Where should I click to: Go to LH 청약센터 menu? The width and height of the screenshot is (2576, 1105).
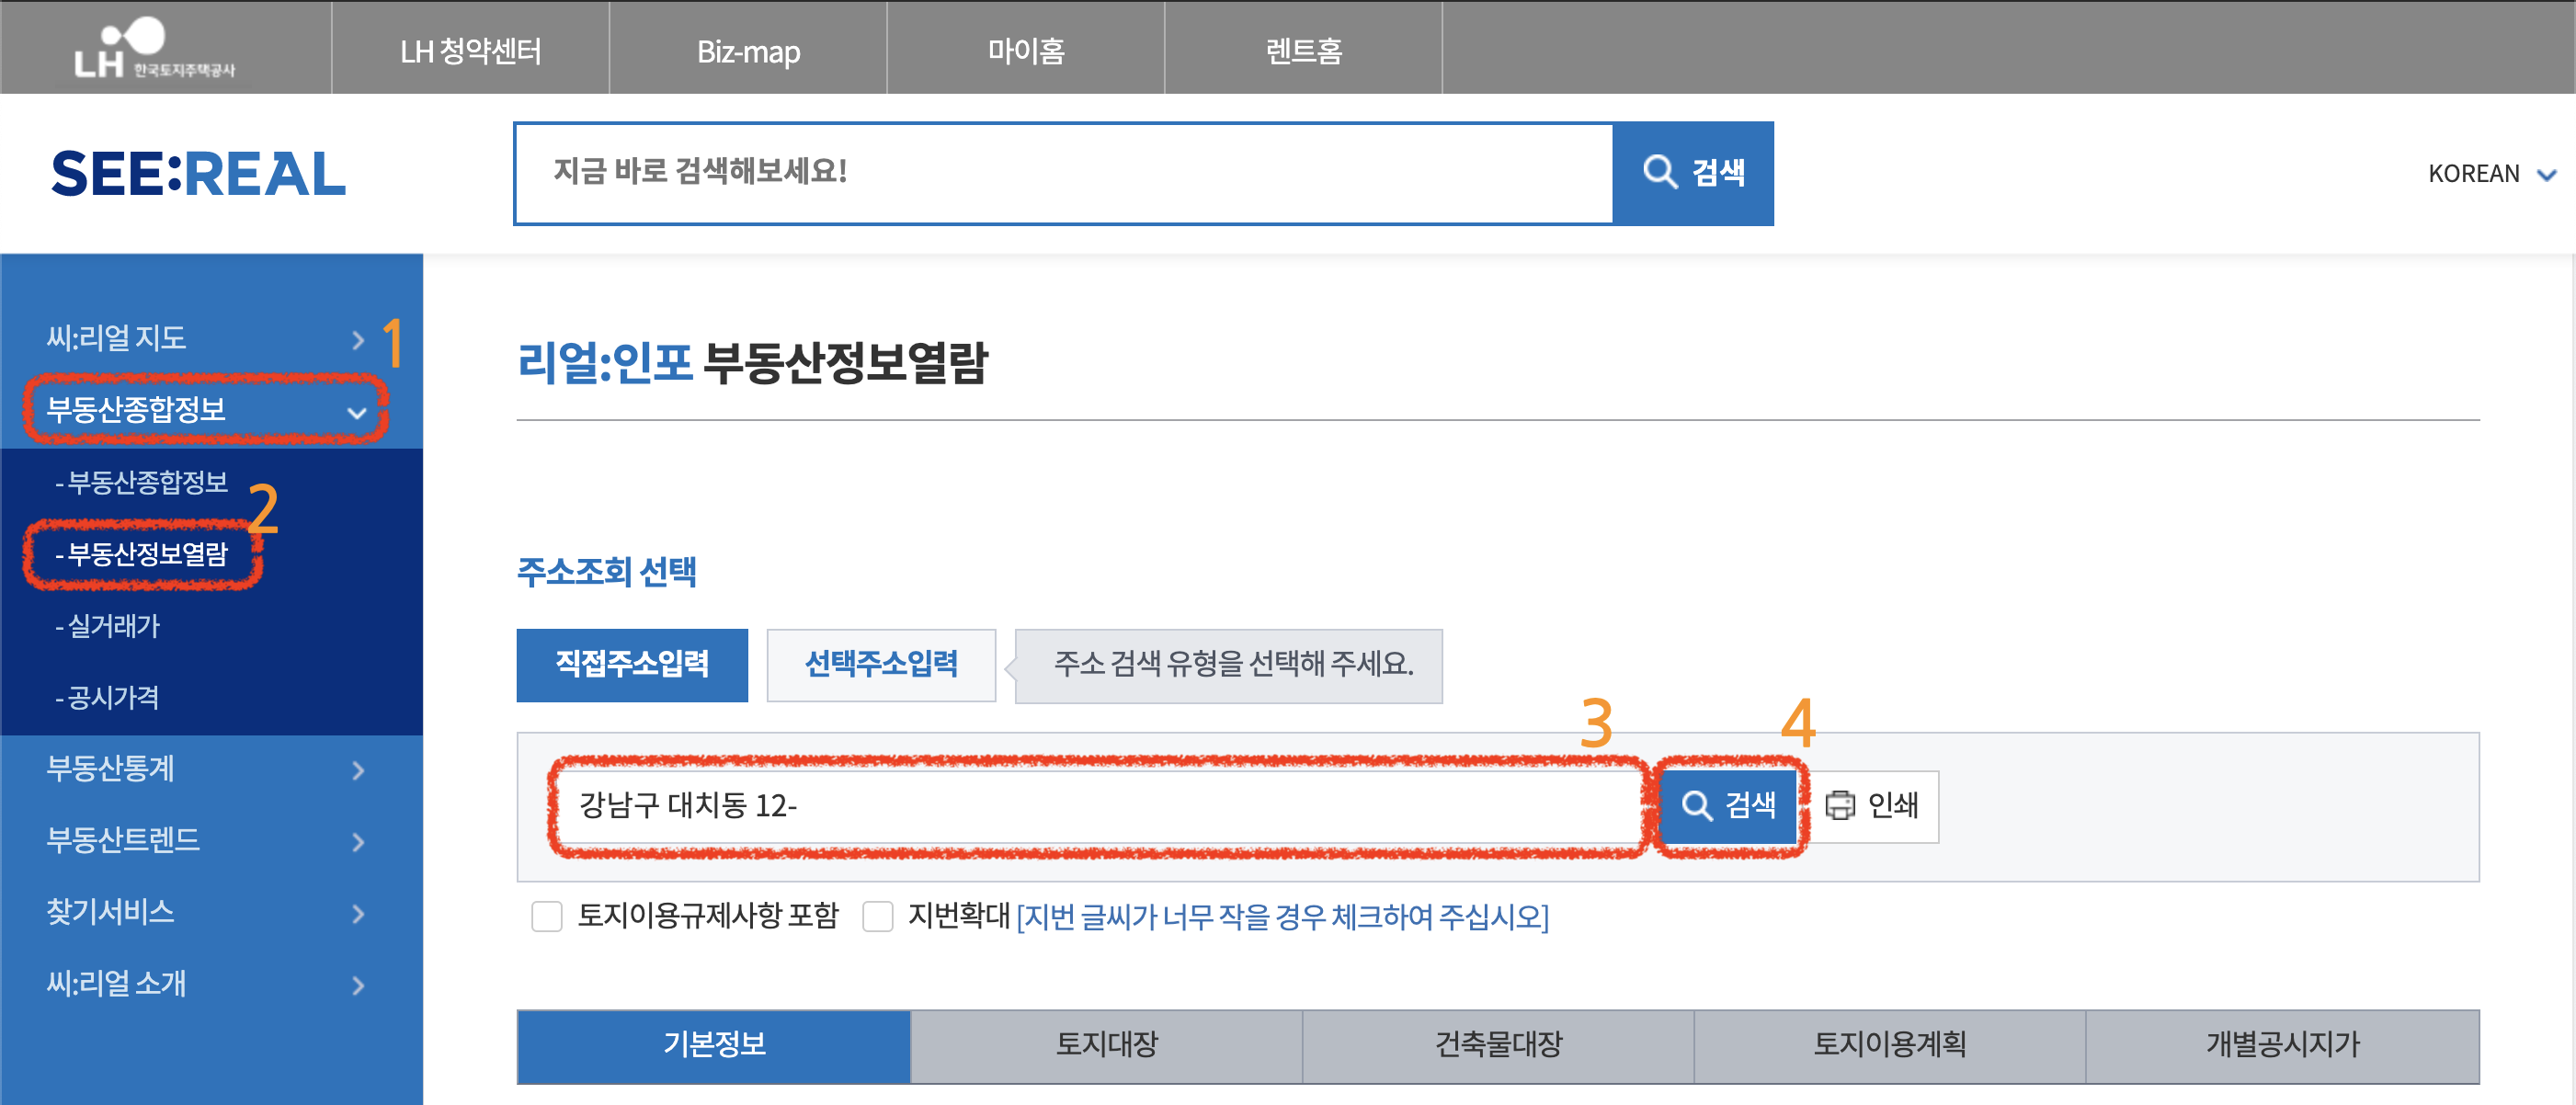pos(470,50)
